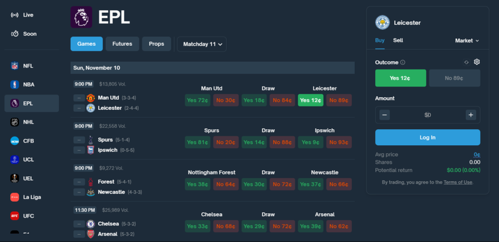Select the CFB league icon
The image size is (499, 242).
pos(14,141)
